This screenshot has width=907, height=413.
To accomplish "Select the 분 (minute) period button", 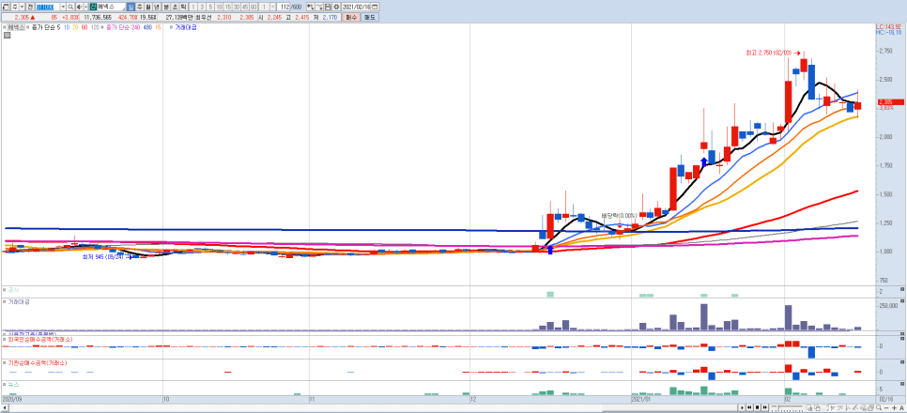I will tap(166, 7).
